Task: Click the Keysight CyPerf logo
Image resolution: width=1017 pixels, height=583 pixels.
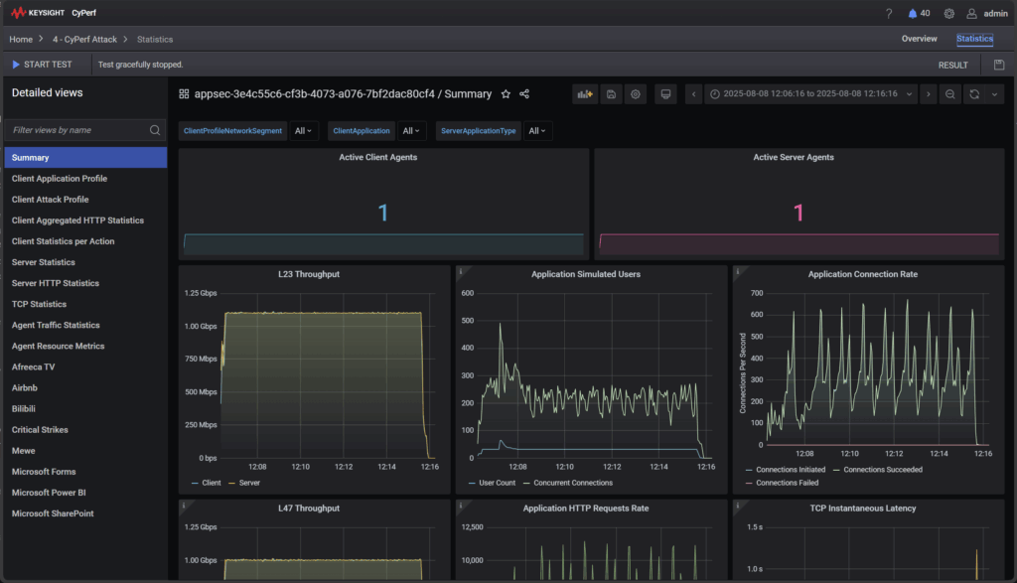Action: coord(54,13)
